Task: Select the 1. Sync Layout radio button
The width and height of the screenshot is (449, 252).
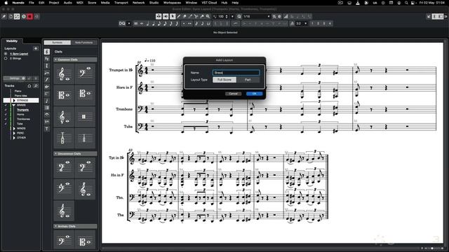Action: click(x=6, y=54)
